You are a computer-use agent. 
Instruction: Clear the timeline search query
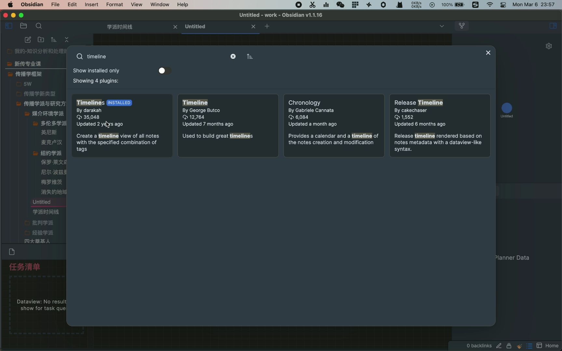click(x=233, y=57)
